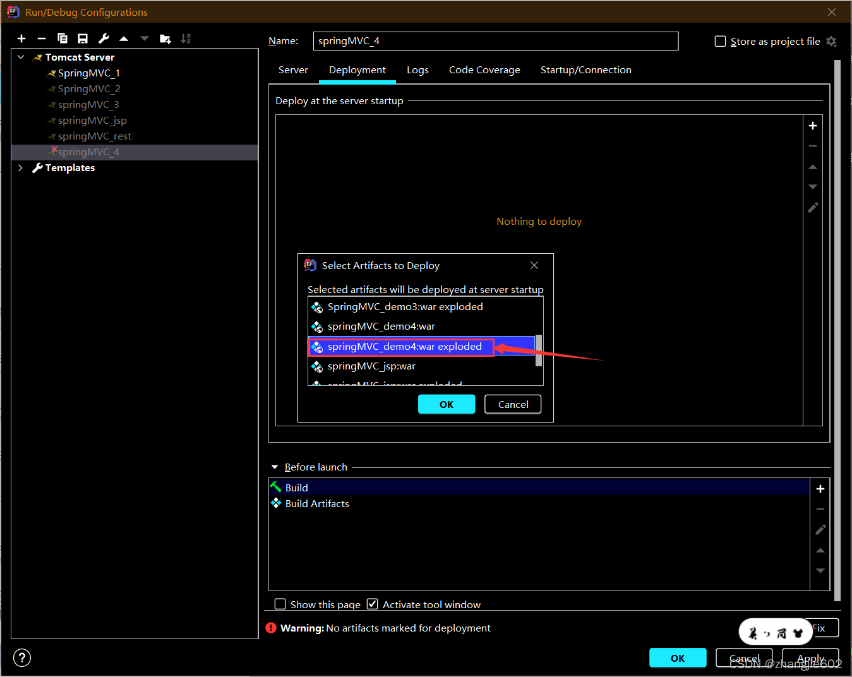Switch to Server tab

coord(293,70)
